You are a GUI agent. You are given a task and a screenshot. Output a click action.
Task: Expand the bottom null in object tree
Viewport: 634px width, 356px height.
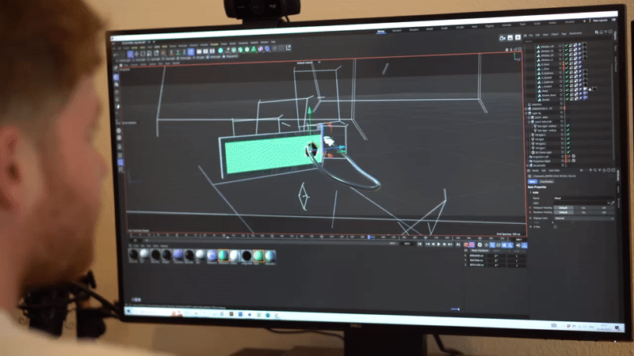tap(527, 165)
